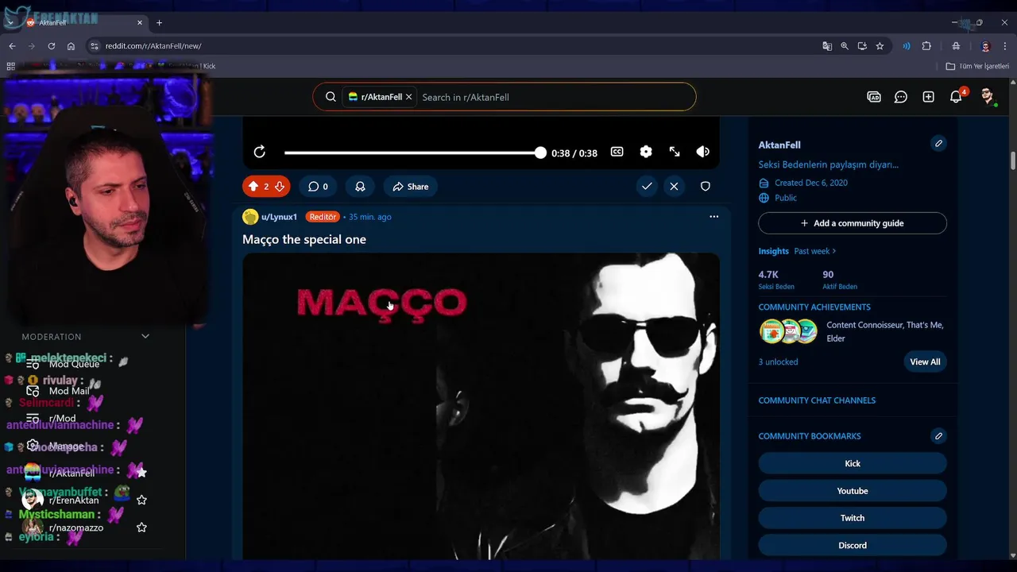The height and width of the screenshot is (572, 1017).
Task: Edit the AktanFell community details pencil
Action: tap(938, 144)
